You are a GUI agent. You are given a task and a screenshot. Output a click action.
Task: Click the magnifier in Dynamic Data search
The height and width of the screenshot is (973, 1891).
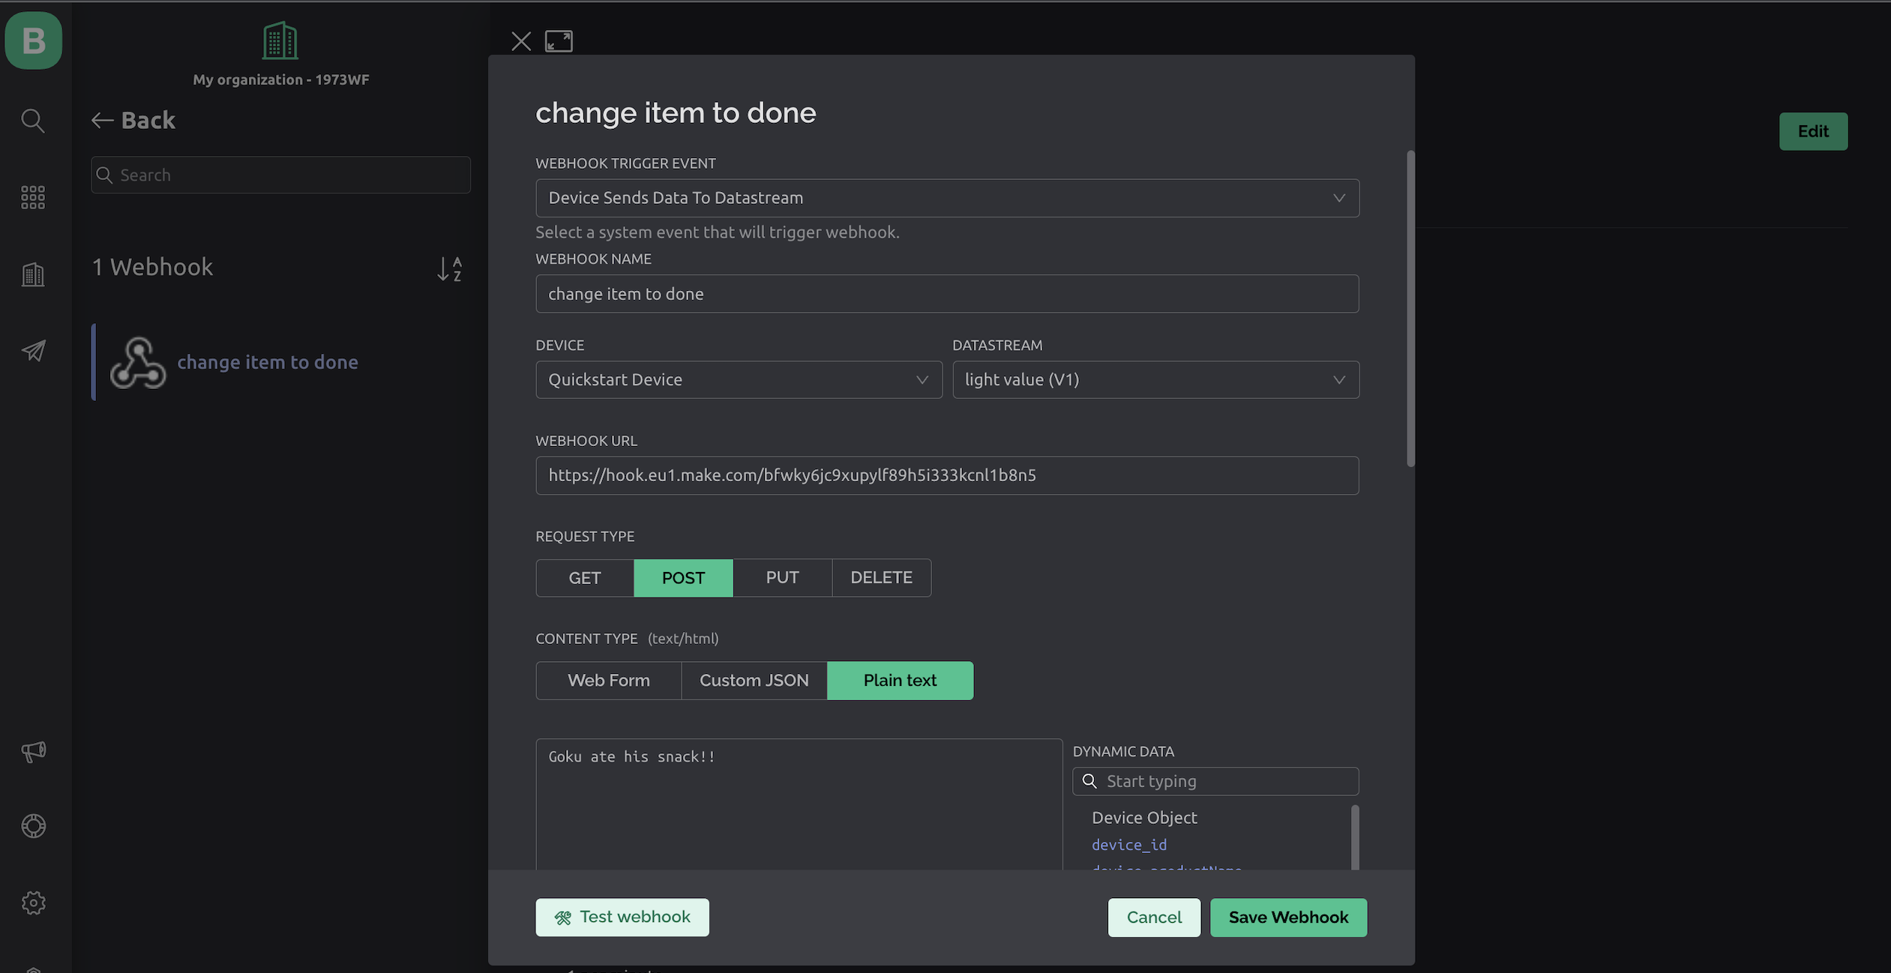point(1089,781)
